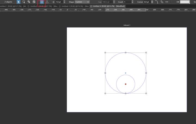Open the three-dots more options menu
Image resolution: width=196 pixels, height=124 pixels.
point(167,2)
